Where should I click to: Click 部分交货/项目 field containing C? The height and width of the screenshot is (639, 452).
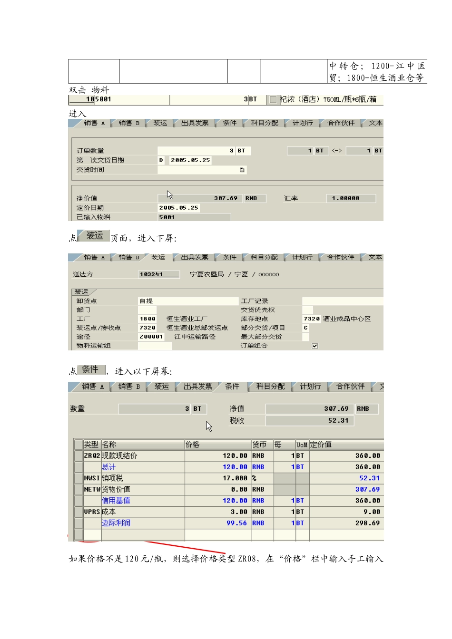(305, 328)
